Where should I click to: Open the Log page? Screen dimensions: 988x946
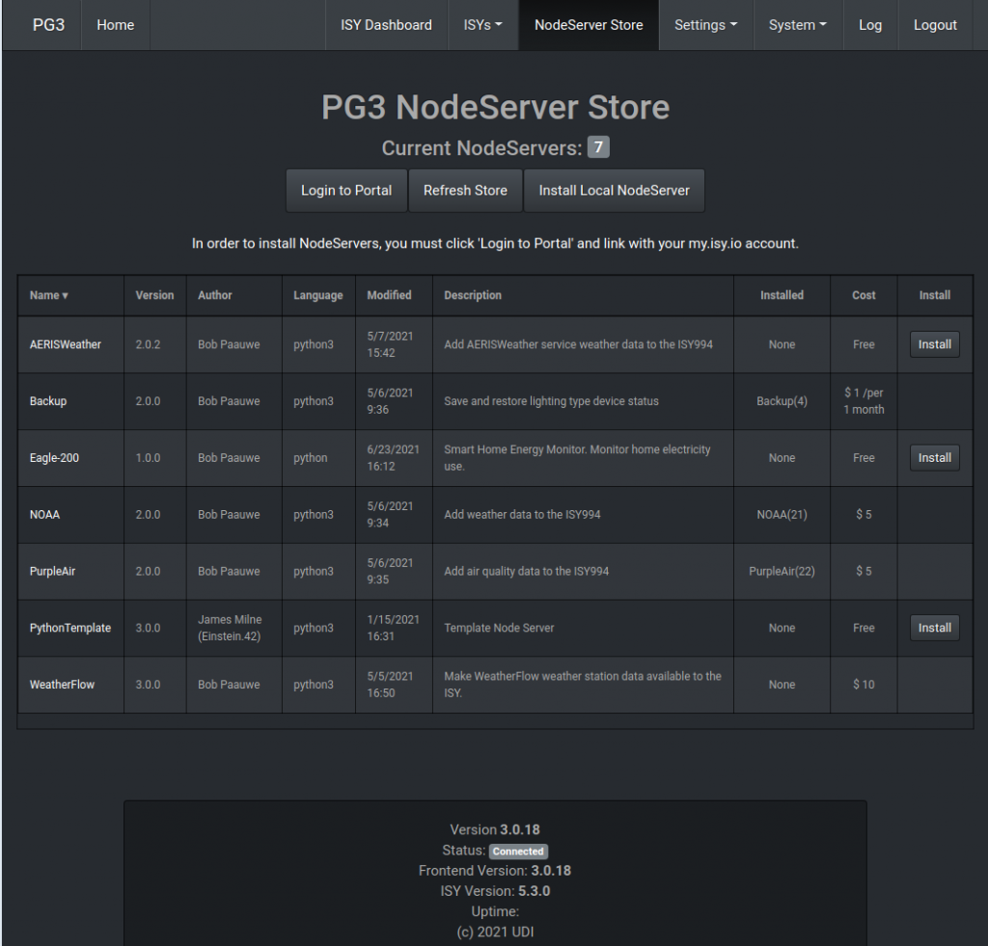(870, 25)
